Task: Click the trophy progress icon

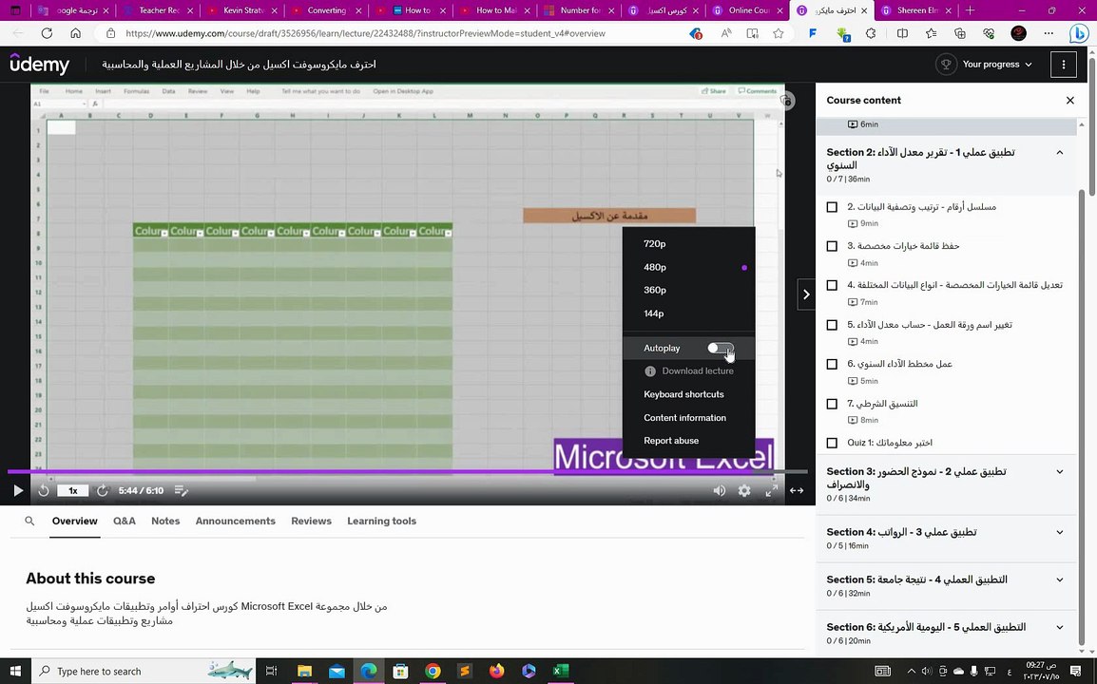Action: (x=946, y=65)
